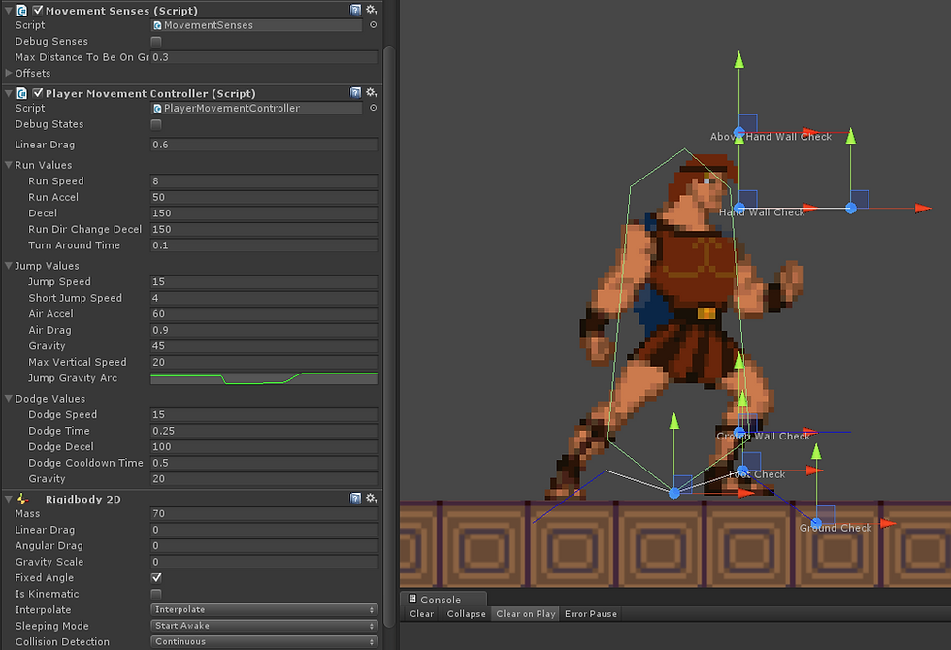Click the Gravity Scale value field
The height and width of the screenshot is (650, 951).
click(264, 562)
